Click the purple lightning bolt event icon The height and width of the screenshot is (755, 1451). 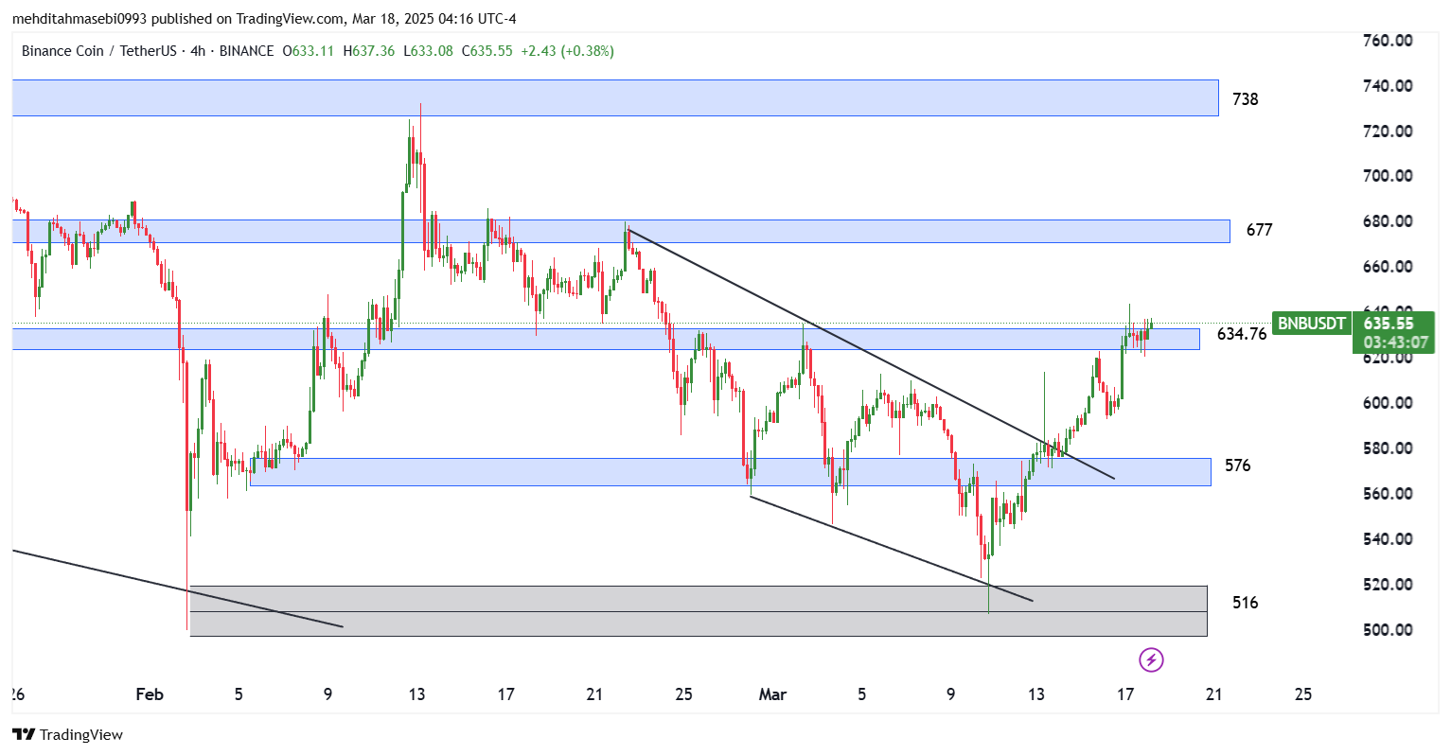pyautogui.click(x=1151, y=659)
